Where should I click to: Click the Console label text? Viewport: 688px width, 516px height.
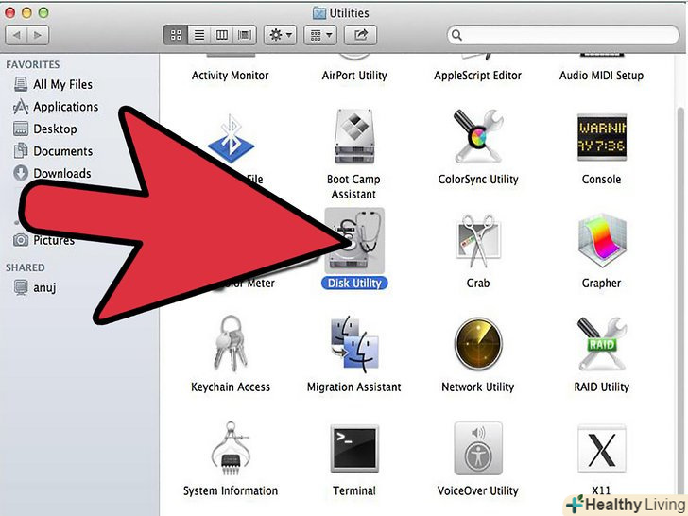pos(602,179)
